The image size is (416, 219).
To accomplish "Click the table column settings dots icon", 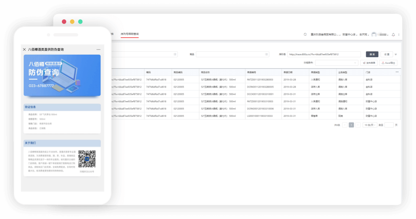I will (x=397, y=72).
